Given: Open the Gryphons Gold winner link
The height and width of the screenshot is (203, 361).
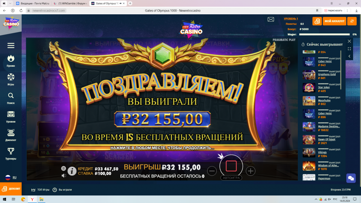Looking at the screenshot, I should pyautogui.click(x=327, y=75).
